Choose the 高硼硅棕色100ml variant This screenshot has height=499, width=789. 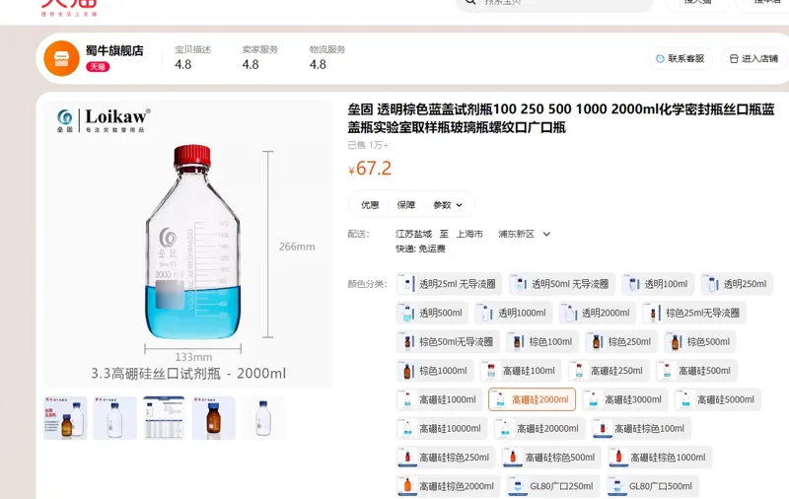(641, 429)
